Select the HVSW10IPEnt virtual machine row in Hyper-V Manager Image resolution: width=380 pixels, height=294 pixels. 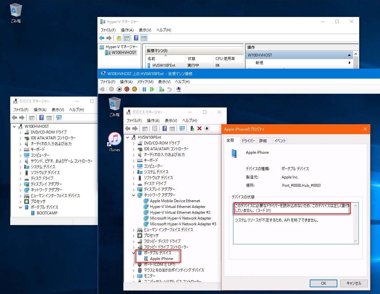[x=194, y=65]
